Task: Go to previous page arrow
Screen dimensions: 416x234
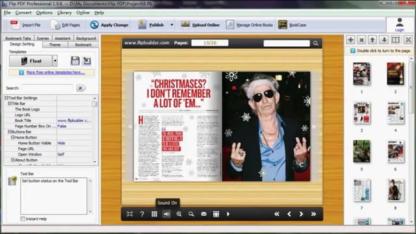Action: [x=289, y=214]
